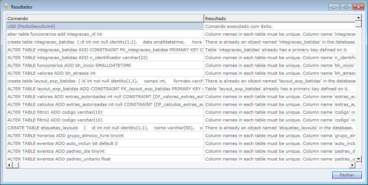Image resolution: width=368 pixels, height=185 pixels.
Task: Select the ALTER TABLE filtro1 ADD codigo row
Action: (105, 112)
